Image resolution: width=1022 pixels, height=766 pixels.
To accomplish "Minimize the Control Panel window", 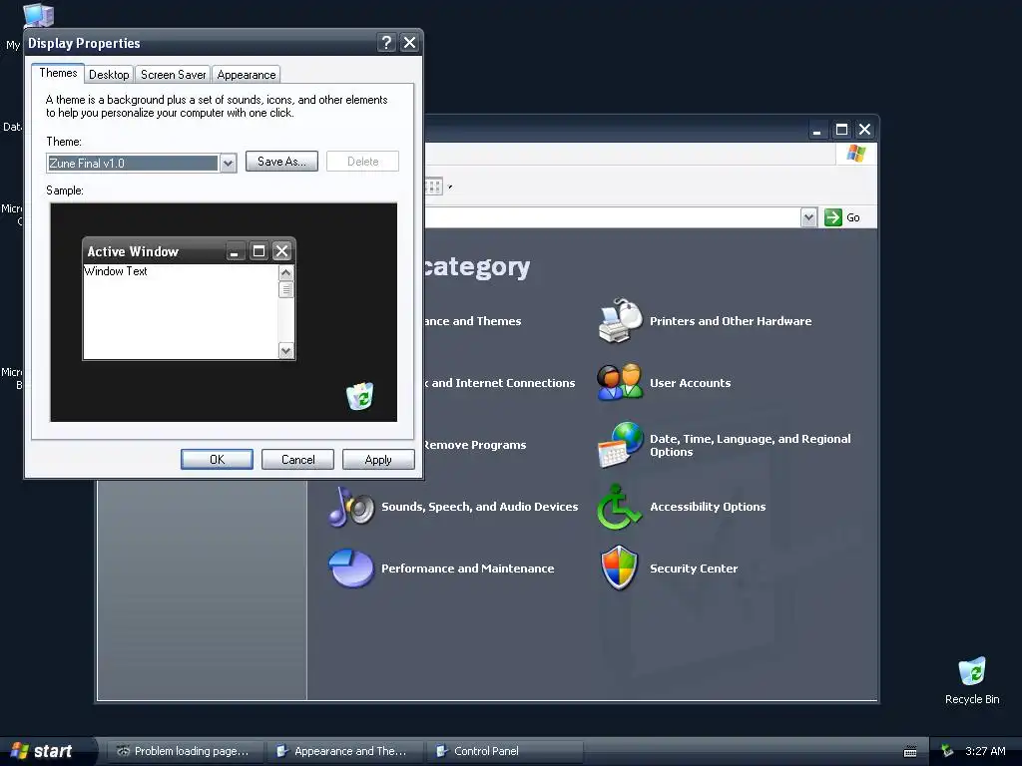I will pos(817,130).
